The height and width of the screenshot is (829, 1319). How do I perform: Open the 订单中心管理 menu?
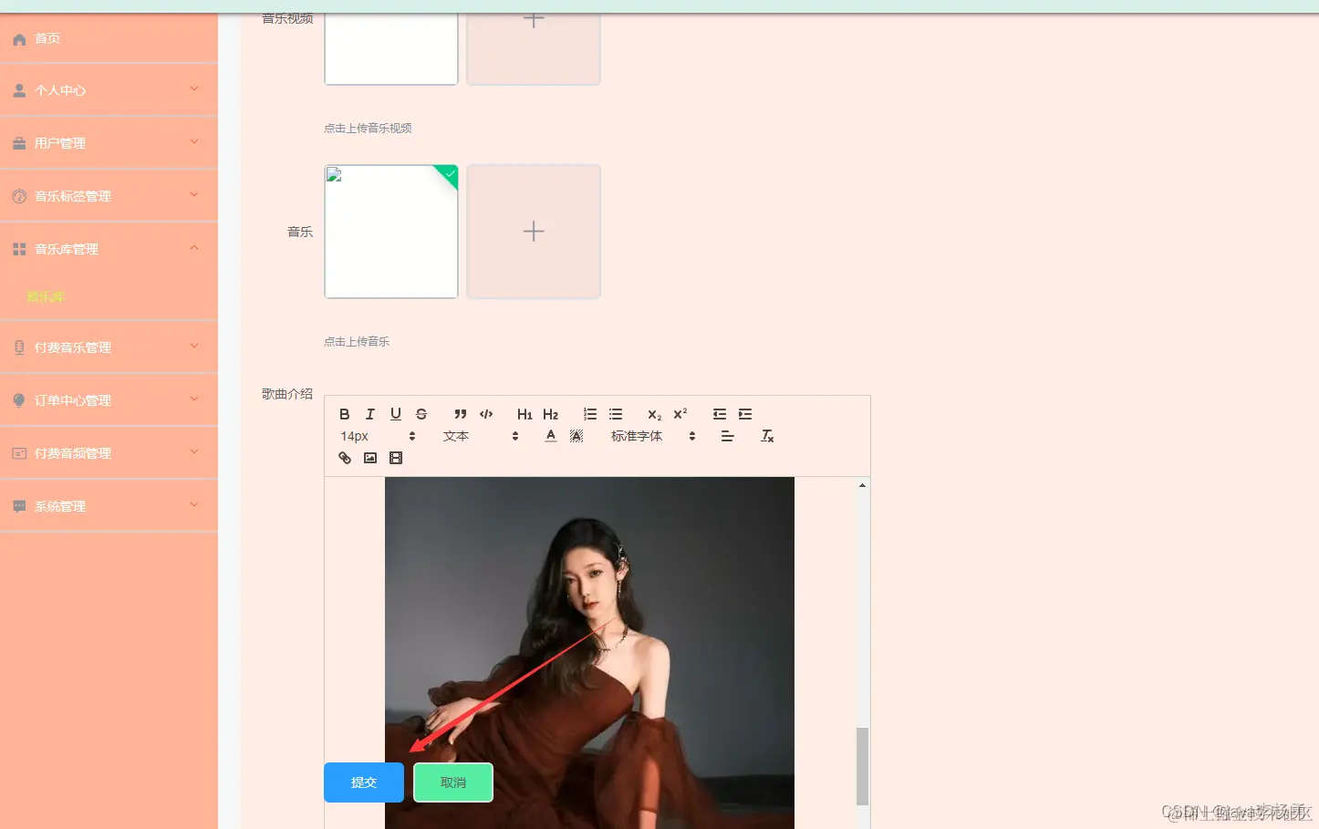109,400
